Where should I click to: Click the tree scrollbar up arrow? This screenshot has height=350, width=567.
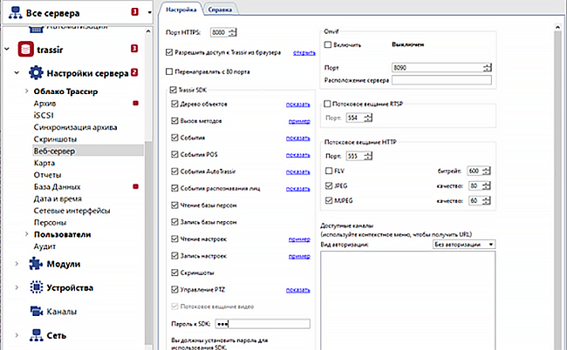148,31
